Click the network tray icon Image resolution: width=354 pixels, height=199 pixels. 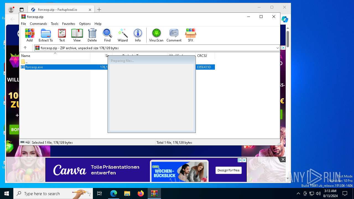tap(312, 193)
